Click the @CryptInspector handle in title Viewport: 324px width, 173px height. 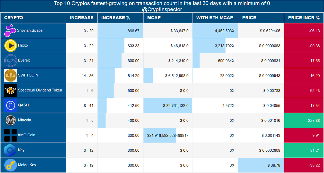(x=162, y=9)
